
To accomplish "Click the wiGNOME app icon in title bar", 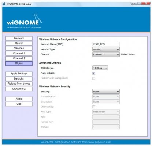I will [x=4, y=4].
